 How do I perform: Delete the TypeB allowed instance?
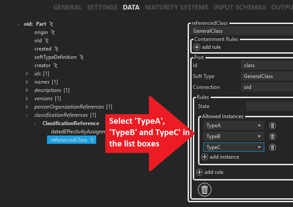(x=273, y=136)
